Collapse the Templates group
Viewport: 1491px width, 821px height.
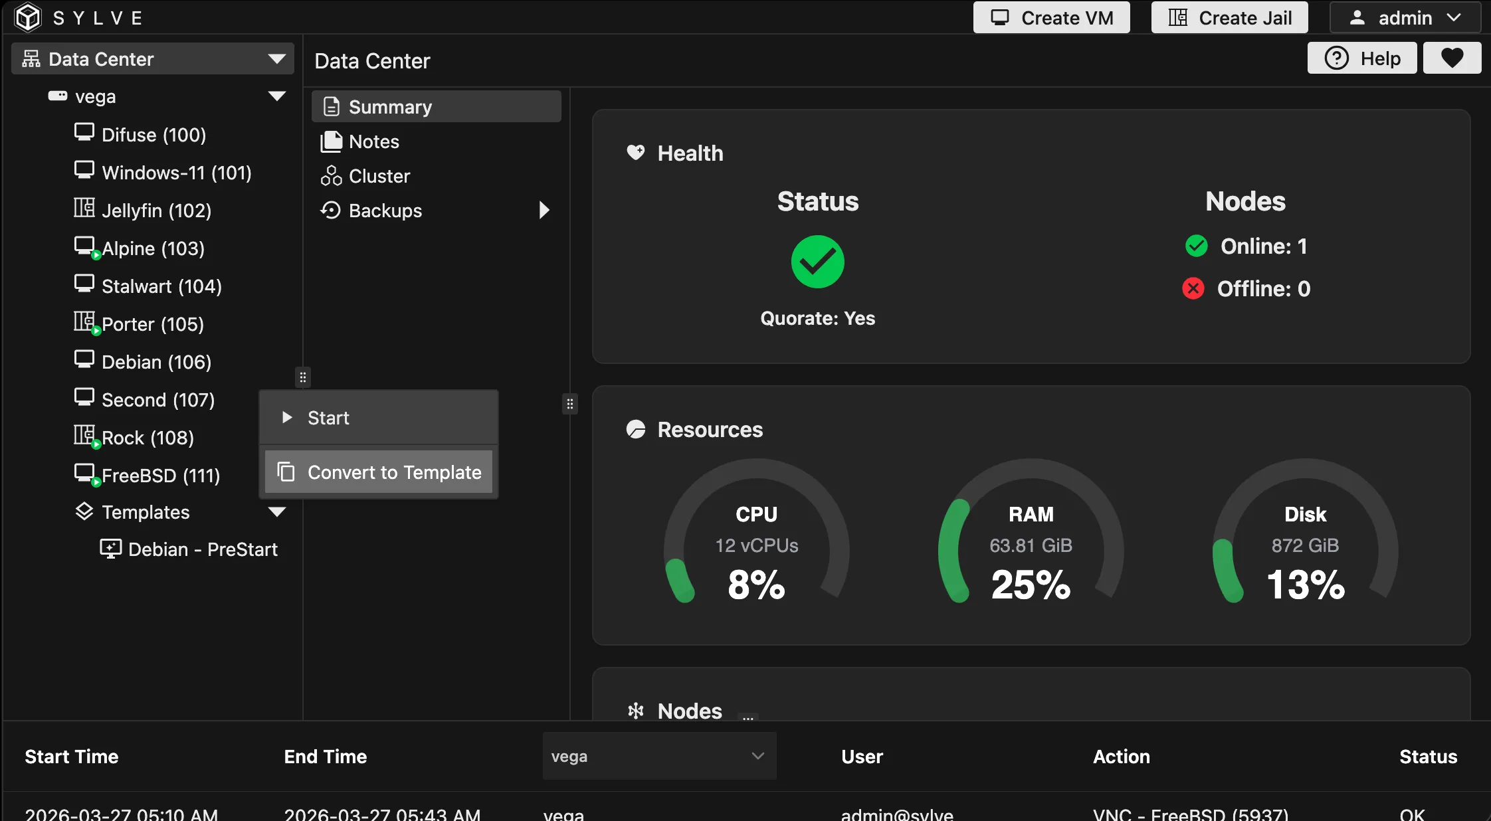[277, 511]
